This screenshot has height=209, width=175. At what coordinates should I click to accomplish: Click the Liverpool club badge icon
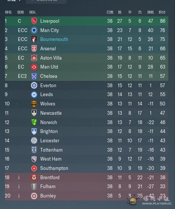pos(34,21)
